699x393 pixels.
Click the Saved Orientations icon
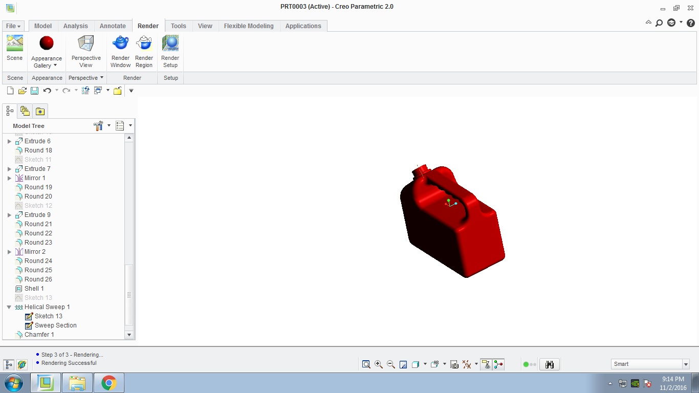[435, 364]
